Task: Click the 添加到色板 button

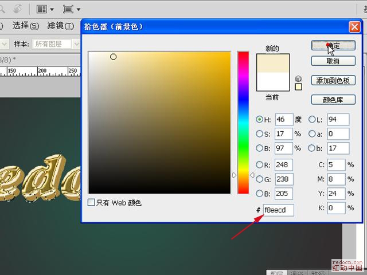Action: coord(333,81)
